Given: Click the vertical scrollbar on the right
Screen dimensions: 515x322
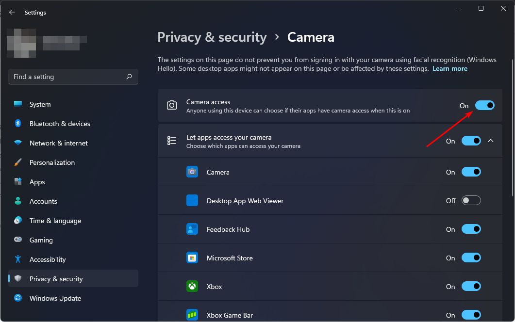Looking at the screenshot, I should (512, 126).
